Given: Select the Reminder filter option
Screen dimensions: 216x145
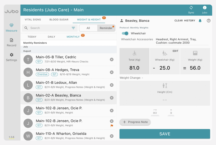Looking at the screenshot, I should 106,28.
